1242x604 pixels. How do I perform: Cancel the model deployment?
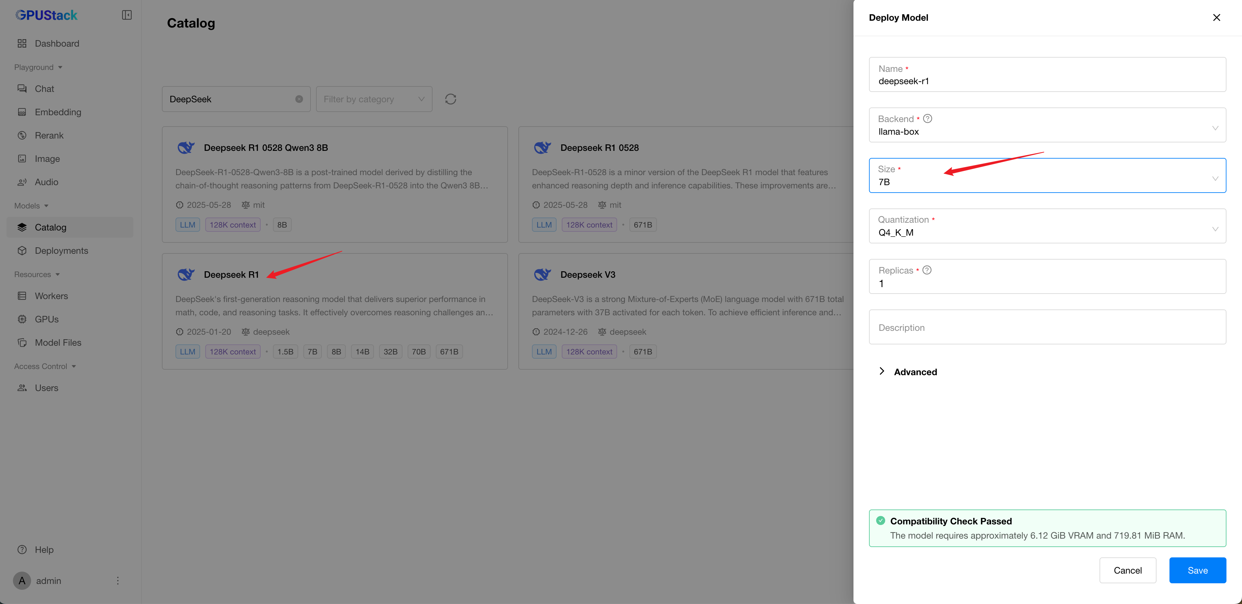[1127, 570]
